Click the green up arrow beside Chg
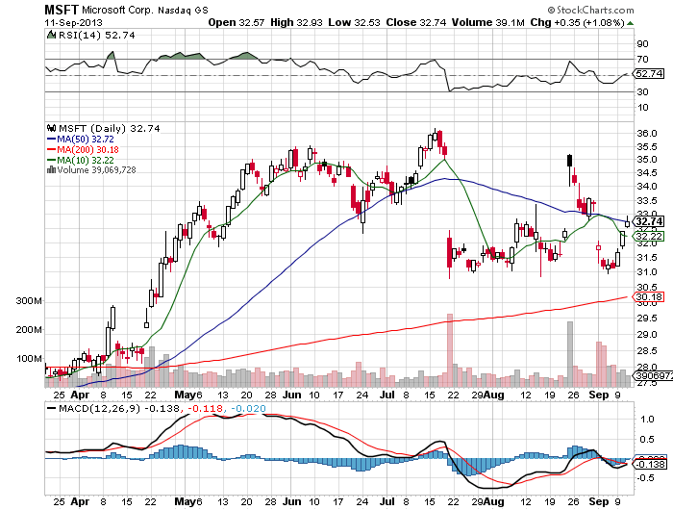 click(630, 23)
